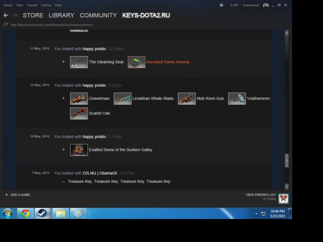The image size is (323, 242).
Task: Click the 12:27am trade timestamp
Action: [x=127, y=173]
